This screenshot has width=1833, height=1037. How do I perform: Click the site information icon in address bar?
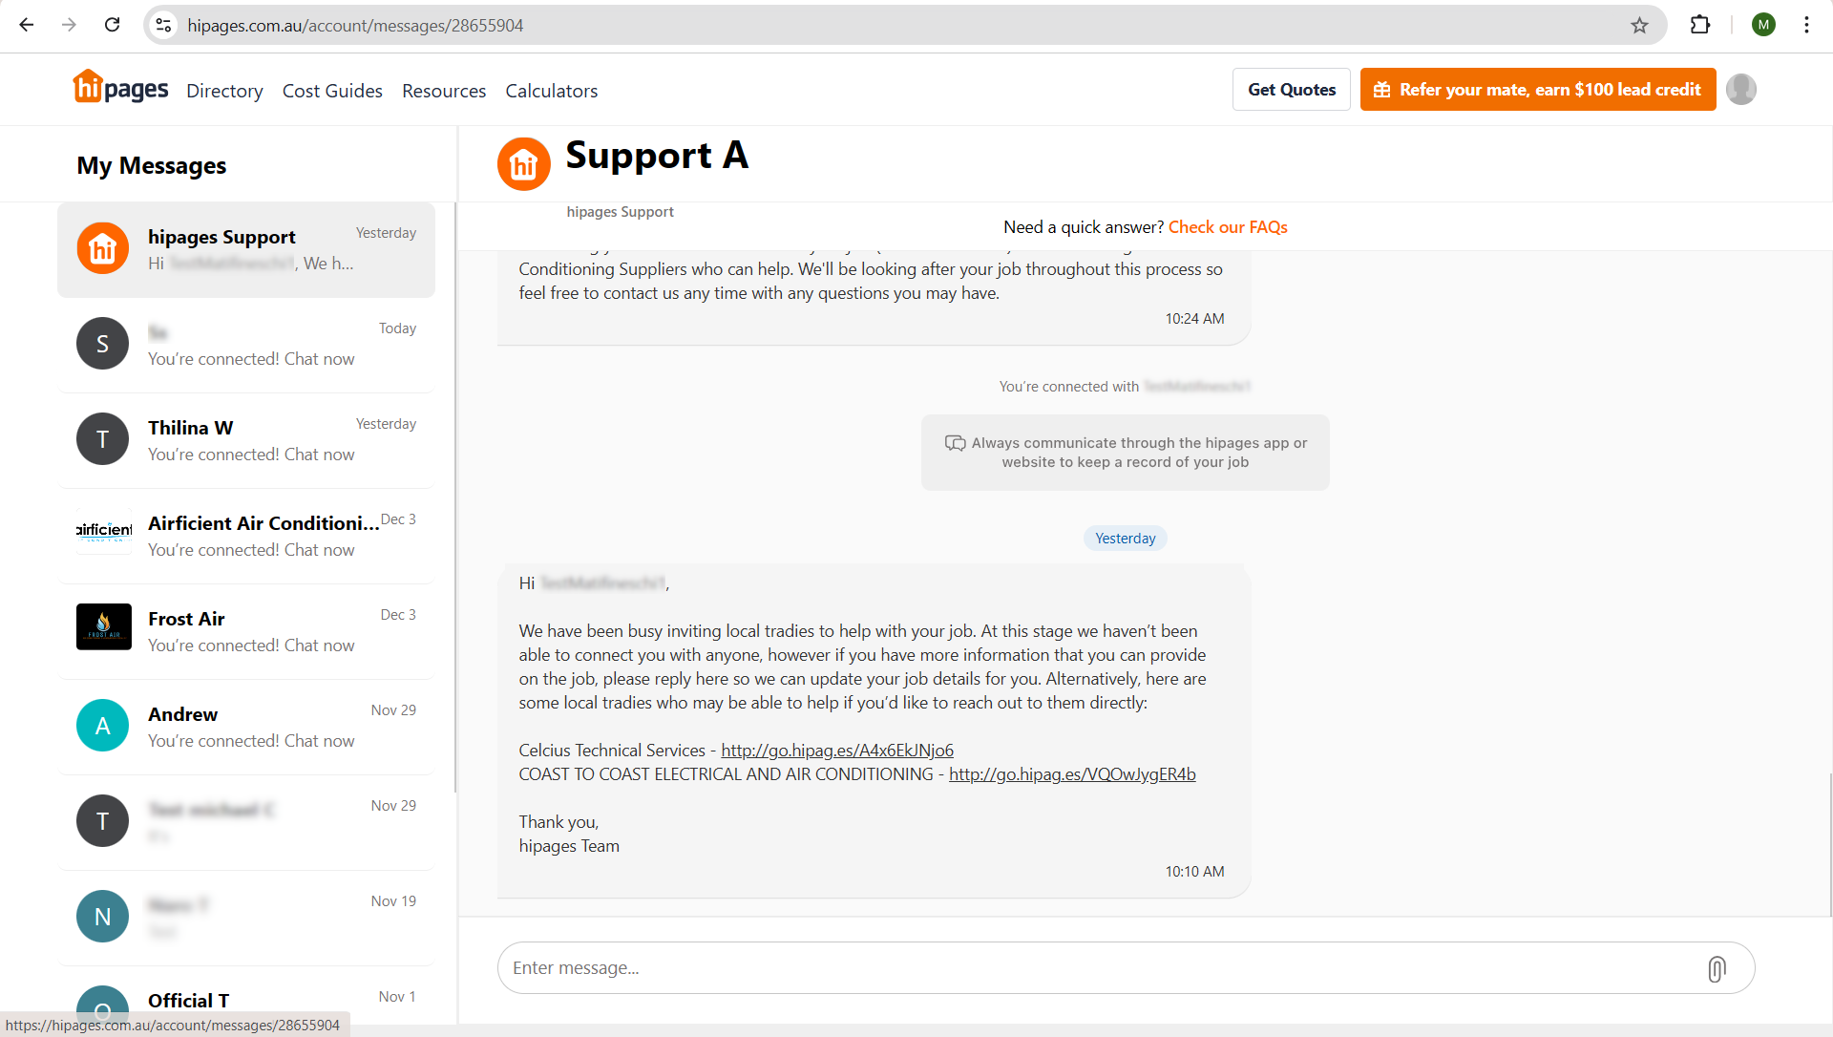(x=164, y=26)
